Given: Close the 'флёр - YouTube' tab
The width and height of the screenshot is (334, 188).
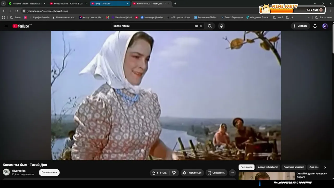Looking at the screenshot, I should 128,4.
